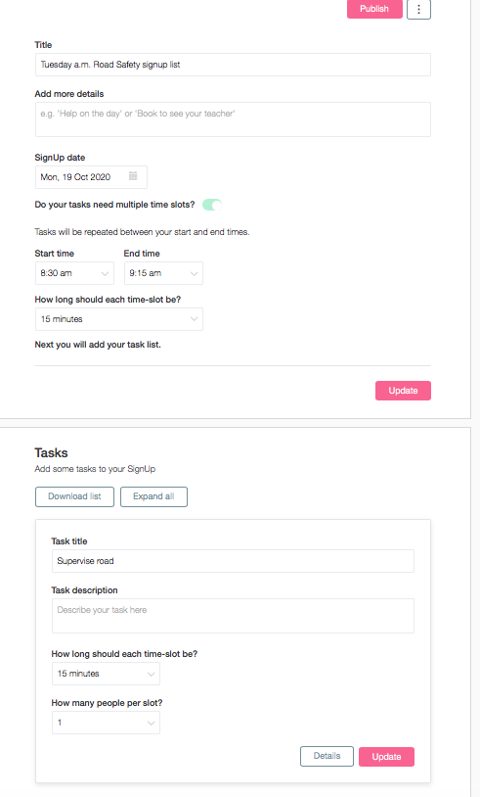The width and height of the screenshot is (480, 797).
Task: Focus the Title input field
Action: 233,65
